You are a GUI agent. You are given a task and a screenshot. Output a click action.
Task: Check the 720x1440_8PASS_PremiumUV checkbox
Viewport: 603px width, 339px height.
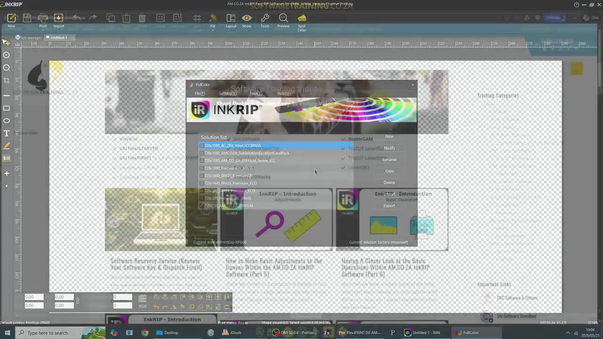click(202, 176)
